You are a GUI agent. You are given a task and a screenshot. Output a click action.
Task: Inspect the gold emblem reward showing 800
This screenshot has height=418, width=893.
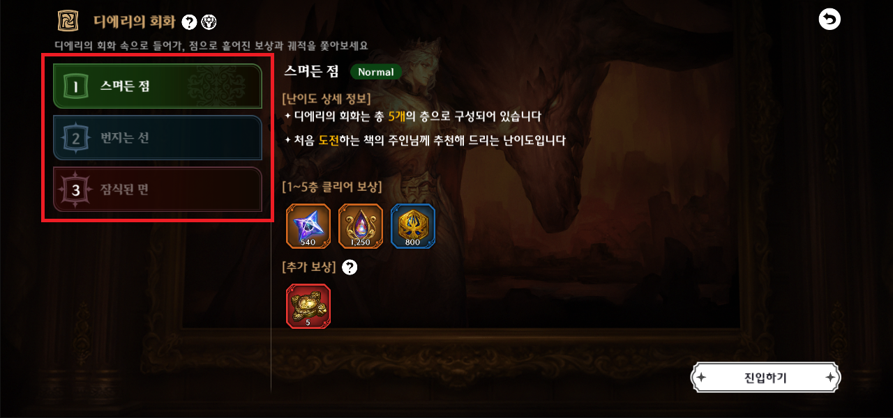pos(413,226)
